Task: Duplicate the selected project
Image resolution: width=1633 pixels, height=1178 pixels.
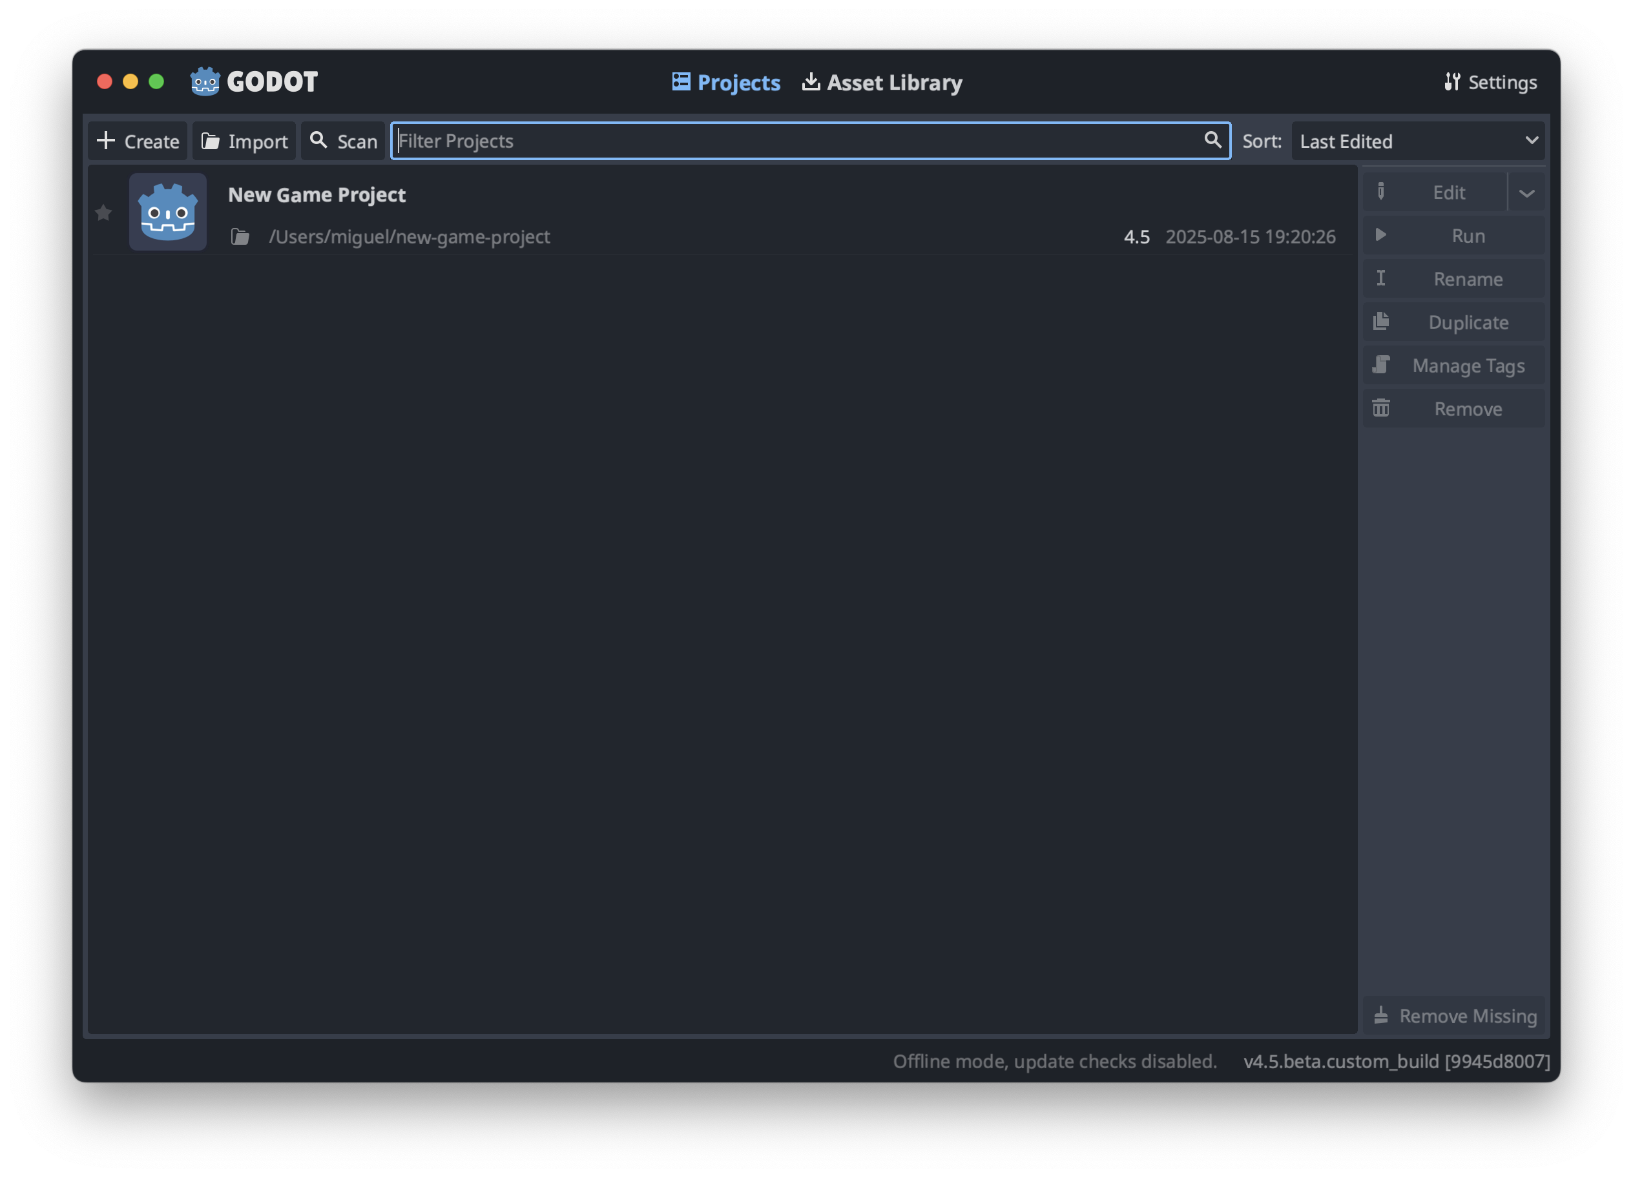Action: pos(1453,322)
